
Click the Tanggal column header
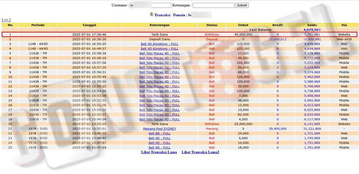(x=89, y=25)
